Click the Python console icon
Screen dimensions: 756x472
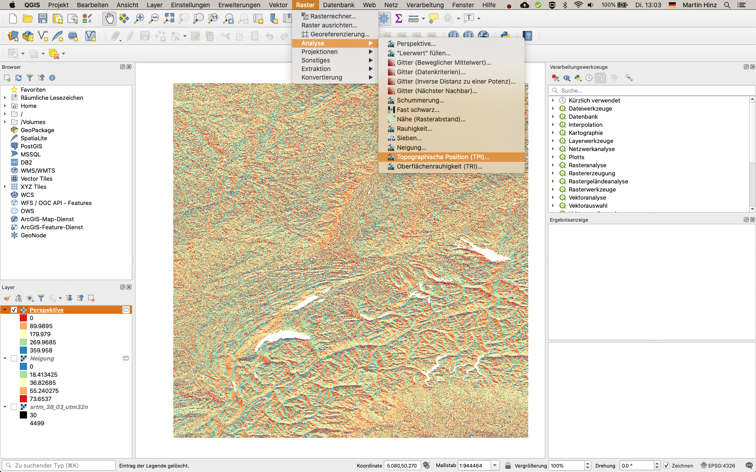505,36
